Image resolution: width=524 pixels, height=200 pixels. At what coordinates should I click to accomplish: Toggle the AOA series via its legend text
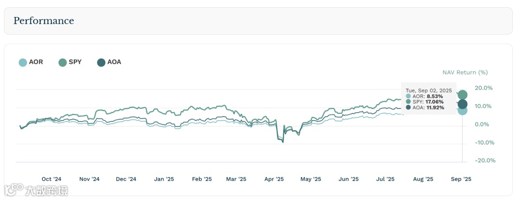(114, 62)
